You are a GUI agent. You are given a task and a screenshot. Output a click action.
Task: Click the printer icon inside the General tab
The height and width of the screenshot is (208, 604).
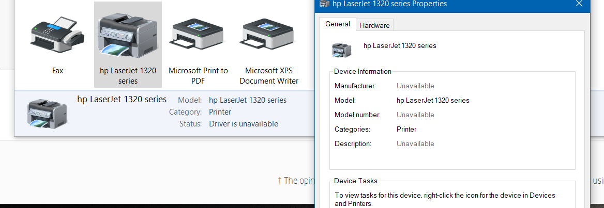[342, 51]
